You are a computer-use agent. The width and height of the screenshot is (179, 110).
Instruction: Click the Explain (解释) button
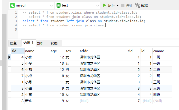click(x=142, y=5)
